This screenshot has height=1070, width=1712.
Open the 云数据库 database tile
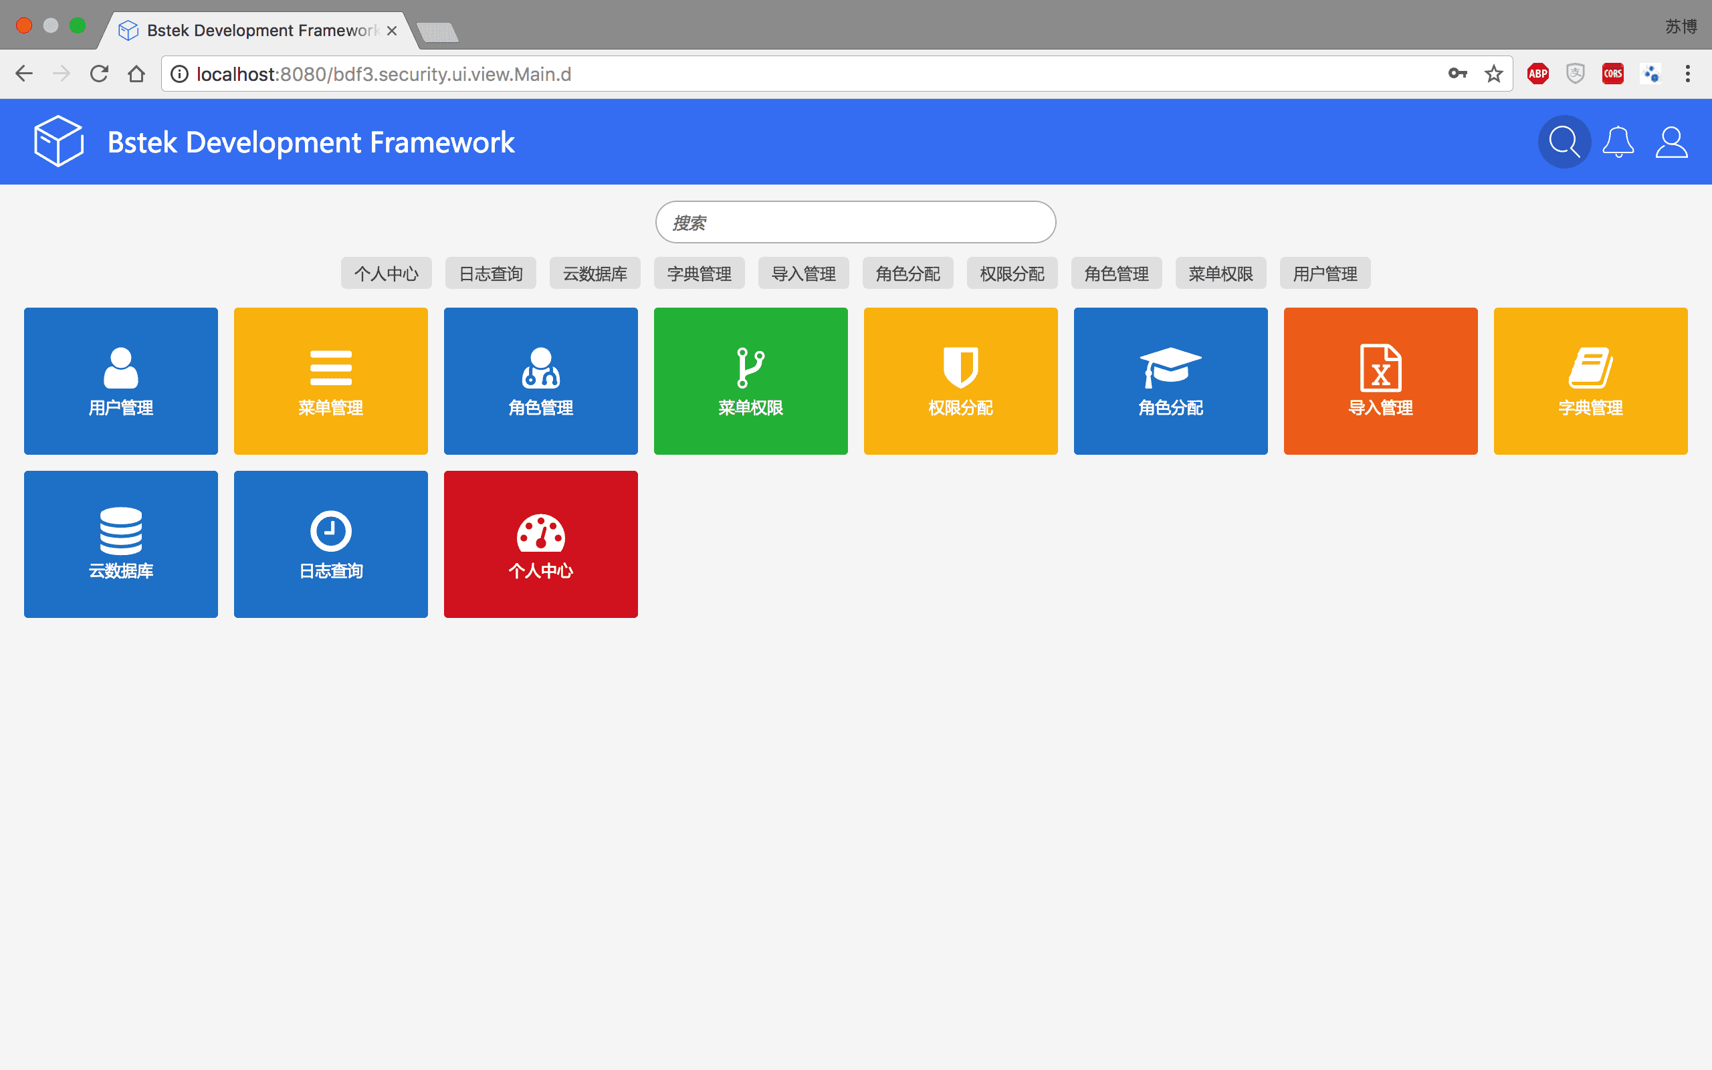[121, 544]
